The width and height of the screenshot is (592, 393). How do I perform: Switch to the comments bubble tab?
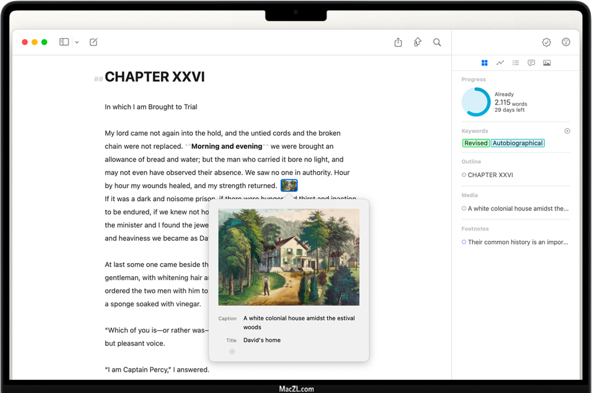tap(531, 63)
